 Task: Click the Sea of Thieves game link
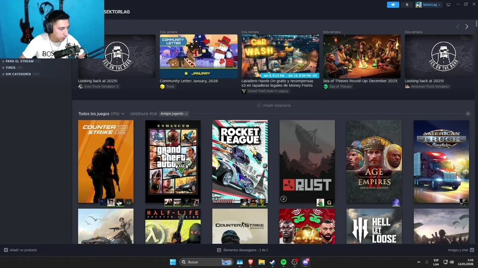click(x=337, y=86)
